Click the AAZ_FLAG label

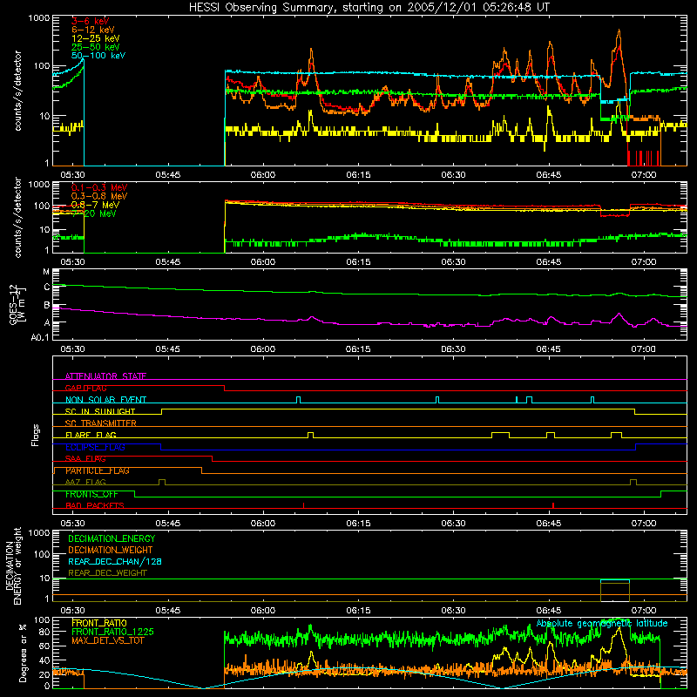(x=85, y=482)
